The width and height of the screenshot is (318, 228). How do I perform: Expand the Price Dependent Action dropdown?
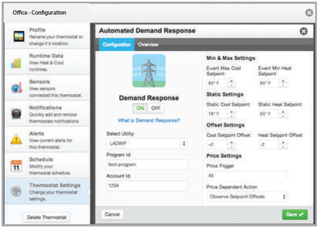pos(247,197)
